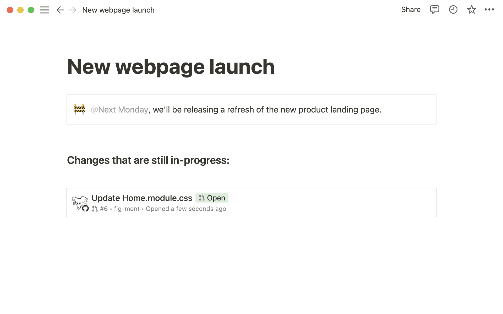Click the GitHub logo on the pull request
The width and height of the screenshot is (503, 314).
pyautogui.click(x=86, y=208)
